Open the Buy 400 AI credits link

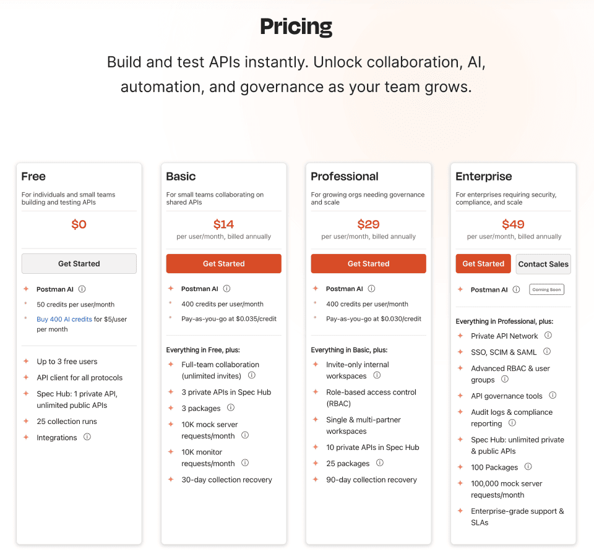click(x=64, y=320)
